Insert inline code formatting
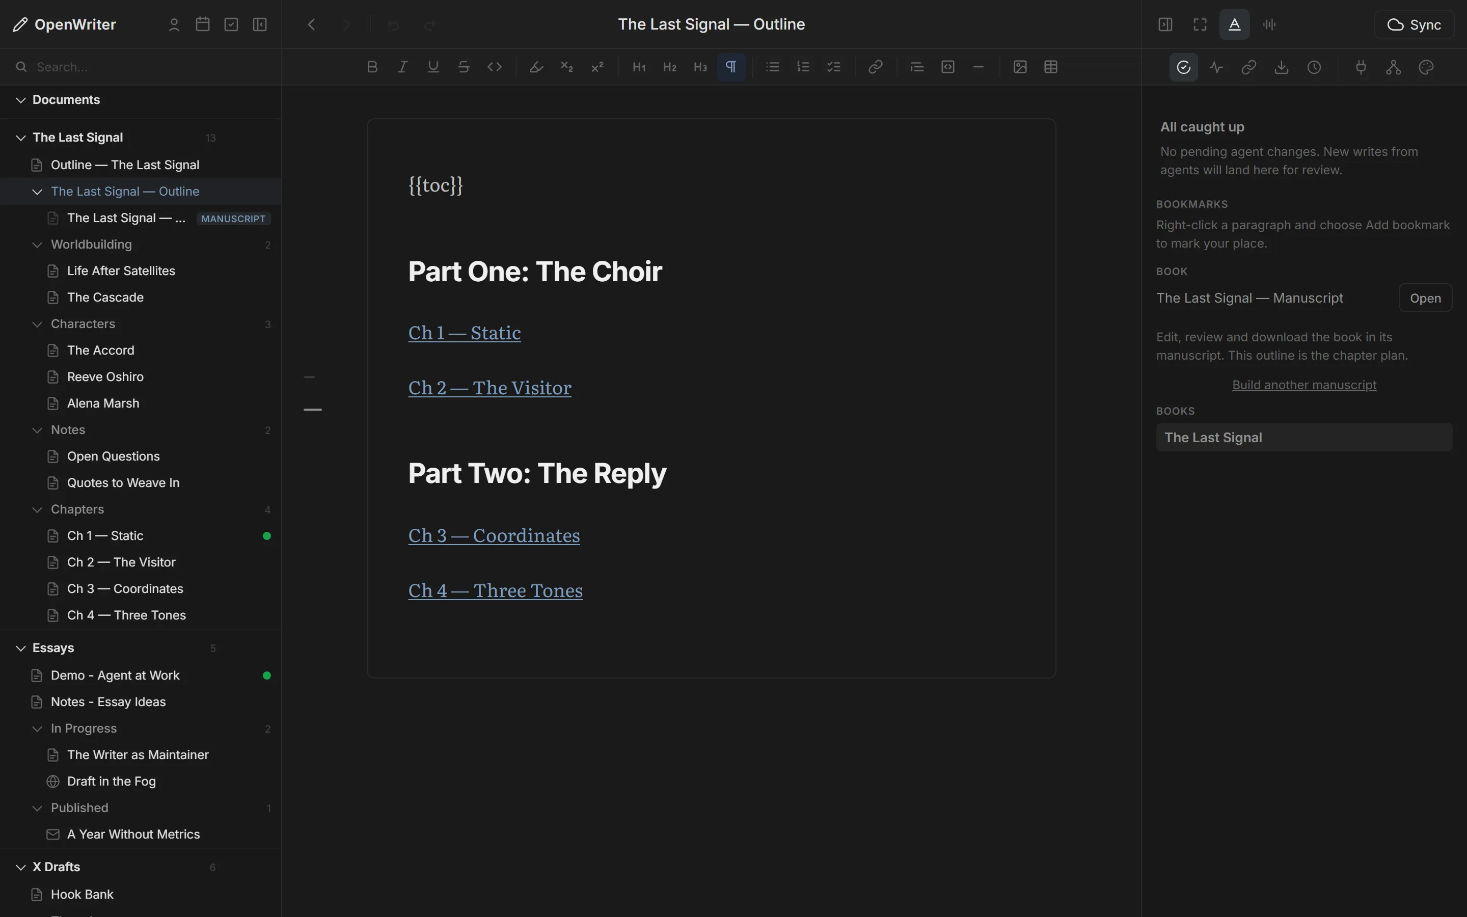This screenshot has width=1467, height=917. [495, 67]
